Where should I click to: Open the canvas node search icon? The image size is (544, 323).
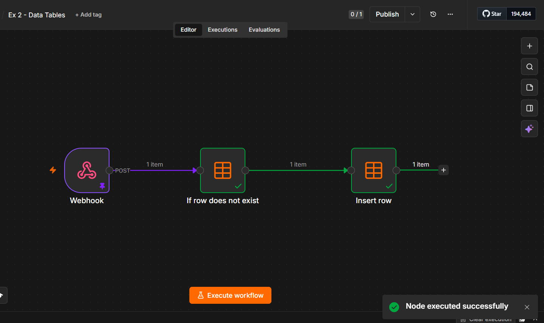click(x=530, y=67)
